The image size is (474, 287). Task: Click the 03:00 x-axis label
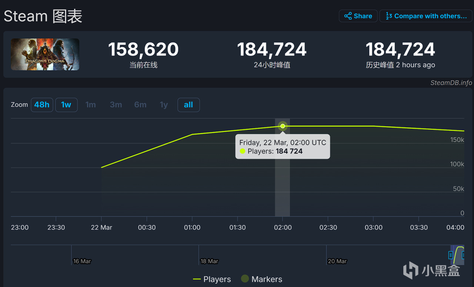374,227
